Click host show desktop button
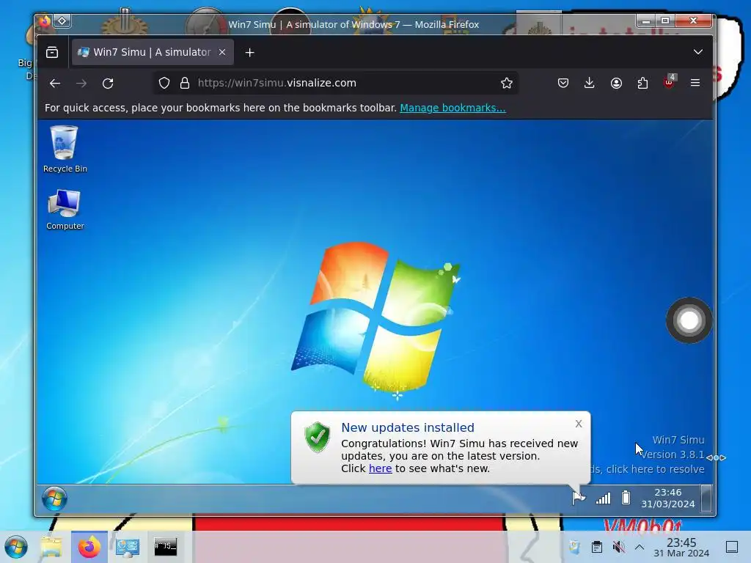This screenshot has width=751, height=563. [x=732, y=547]
